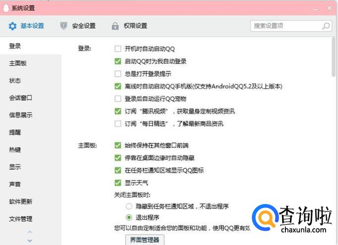
Task: Close the 系统设置 window
Action: click(330, 8)
